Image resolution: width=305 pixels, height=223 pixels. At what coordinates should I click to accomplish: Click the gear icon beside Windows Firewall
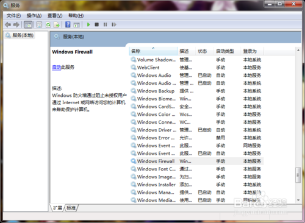(134, 161)
